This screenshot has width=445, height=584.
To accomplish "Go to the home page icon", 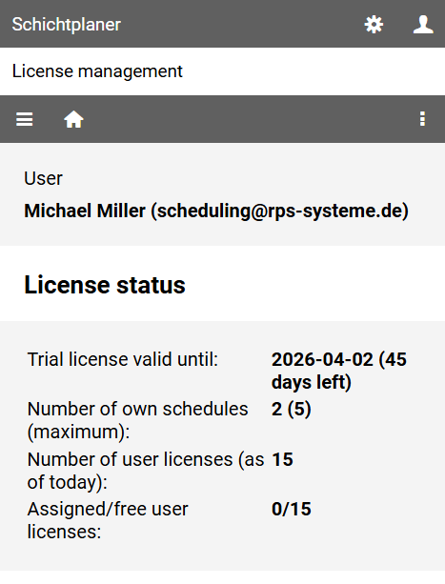I will [x=73, y=119].
